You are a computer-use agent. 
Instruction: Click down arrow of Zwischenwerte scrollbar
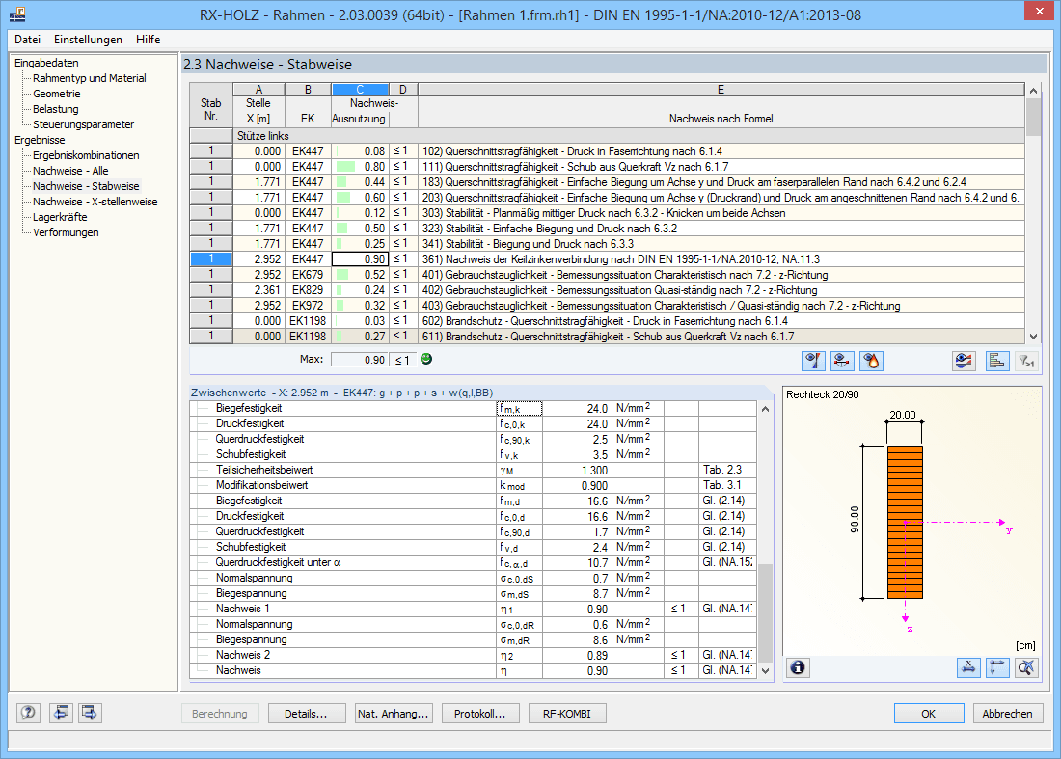coord(765,671)
